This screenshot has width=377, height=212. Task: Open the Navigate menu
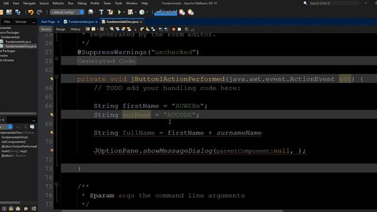tap(29, 4)
